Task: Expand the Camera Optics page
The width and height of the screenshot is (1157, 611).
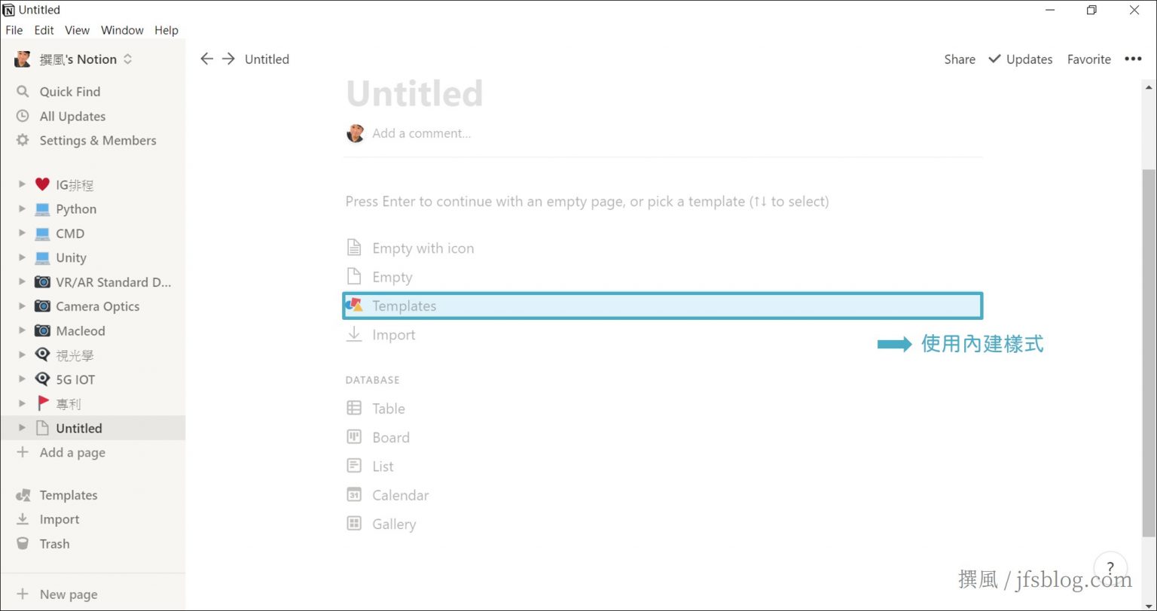Action: coord(22,306)
